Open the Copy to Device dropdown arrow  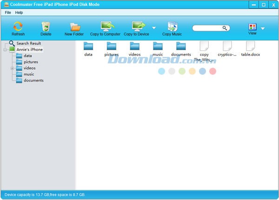(153, 28)
